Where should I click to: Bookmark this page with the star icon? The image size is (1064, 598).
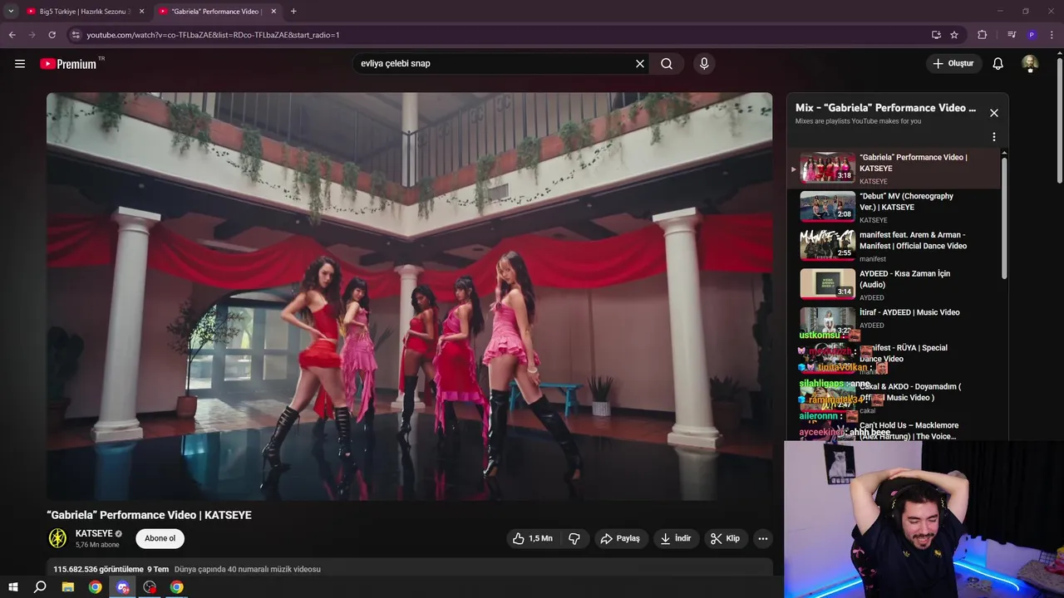(x=954, y=35)
